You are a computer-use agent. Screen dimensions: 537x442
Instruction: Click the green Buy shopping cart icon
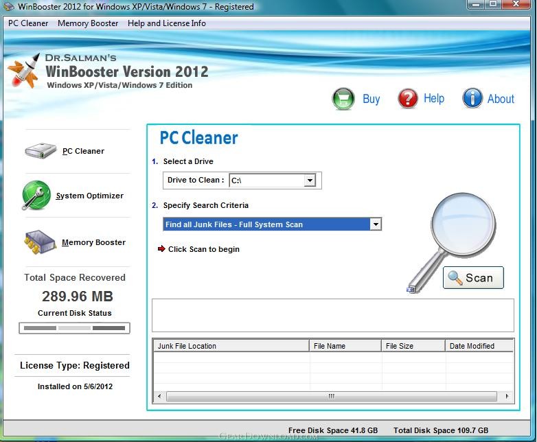pos(343,99)
